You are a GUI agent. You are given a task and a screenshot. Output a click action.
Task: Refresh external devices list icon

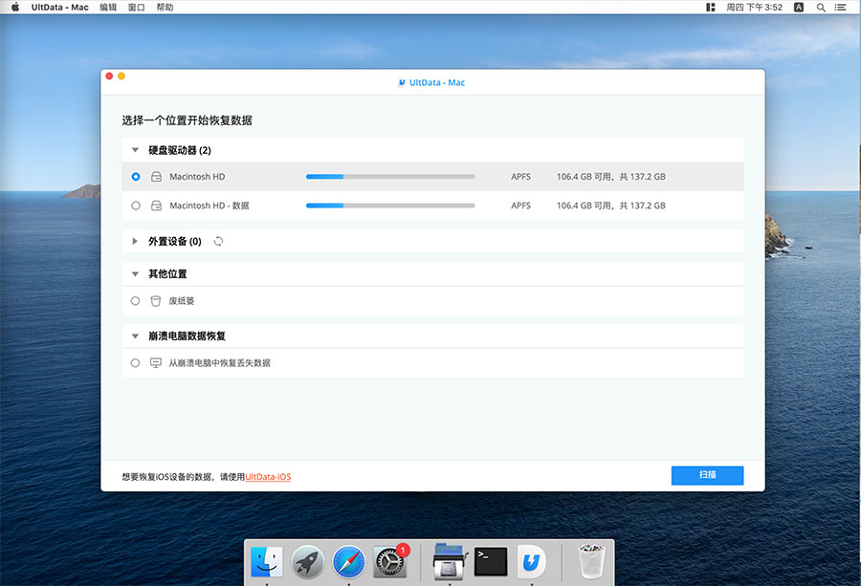click(218, 241)
